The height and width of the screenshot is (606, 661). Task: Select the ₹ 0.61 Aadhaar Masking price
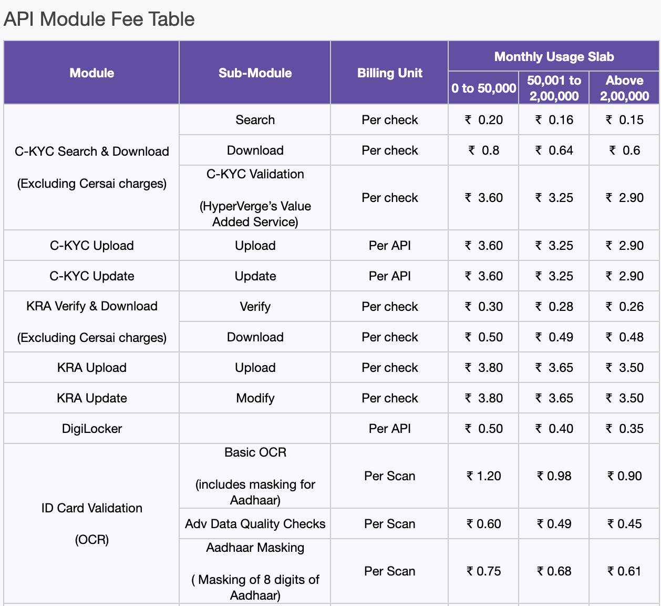point(624,571)
